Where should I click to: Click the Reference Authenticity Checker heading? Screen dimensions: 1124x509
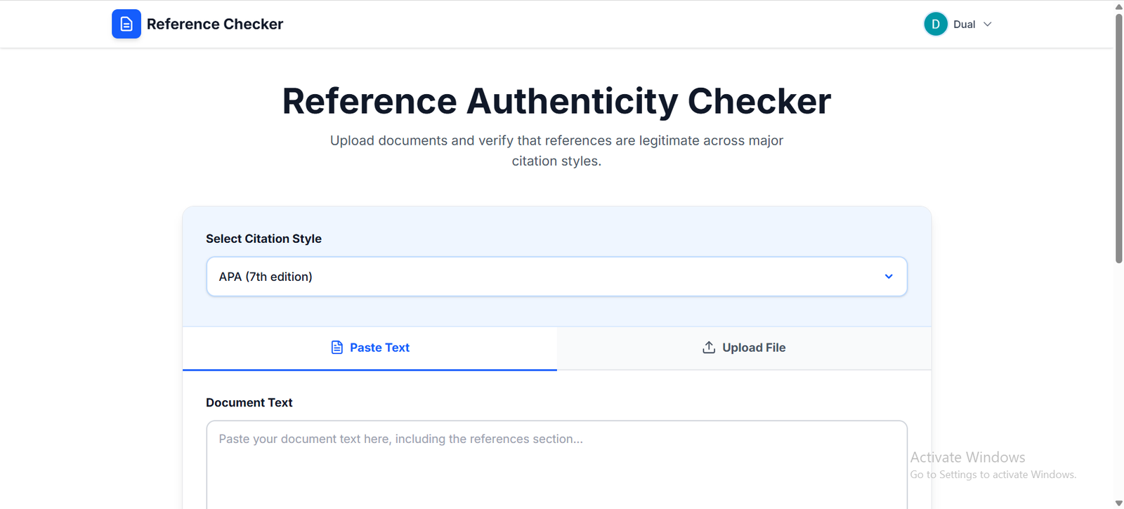[x=556, y=101]
